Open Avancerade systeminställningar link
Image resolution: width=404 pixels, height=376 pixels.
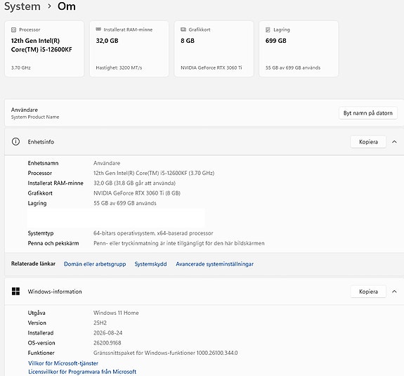[x=214, y=264]
